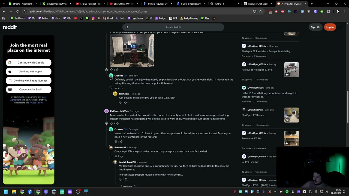Open File Explorer from the taskbar

tap(14, 192)
